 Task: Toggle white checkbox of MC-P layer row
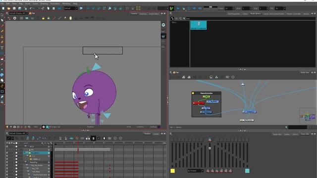tap(16, 146)
